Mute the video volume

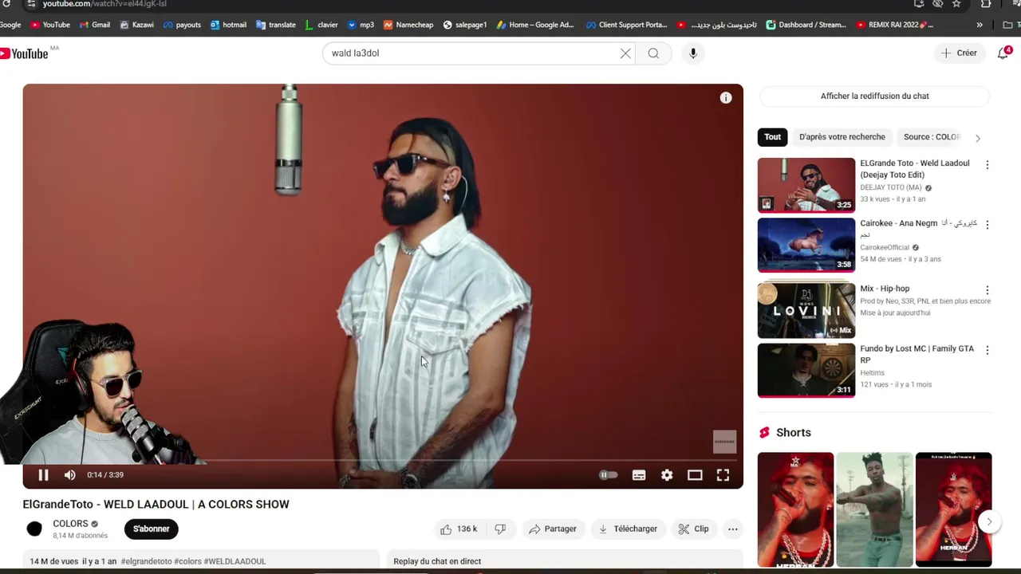(70, 475)
